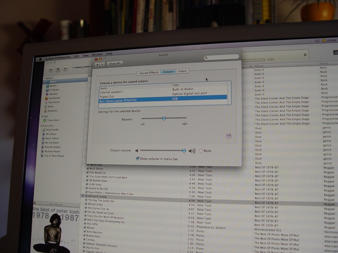Go back in System Preferences
Viewport: 338px width, 253px height.
coord(97,65)
